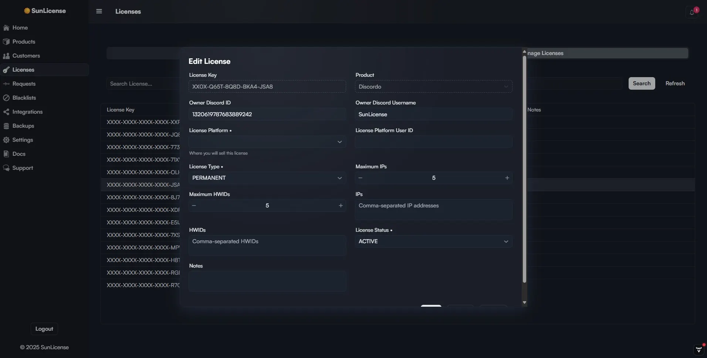This screenshot has width=707, height=358.
Task: Go to Backups in the sidebar
Action: coord(23,126)
